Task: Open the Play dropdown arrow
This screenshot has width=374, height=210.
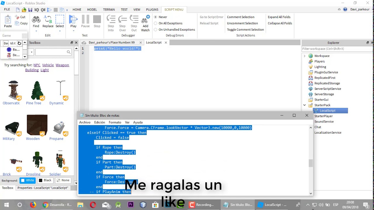Action: pos(73,31)
